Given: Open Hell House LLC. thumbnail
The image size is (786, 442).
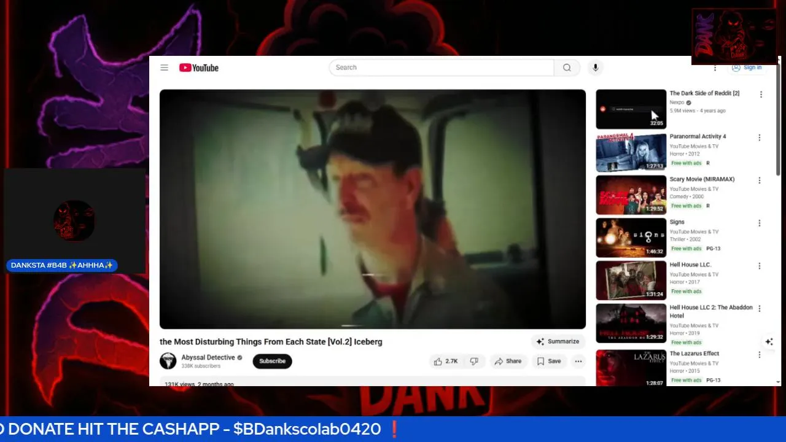Looking at the screenshot, I should (631, 281).
